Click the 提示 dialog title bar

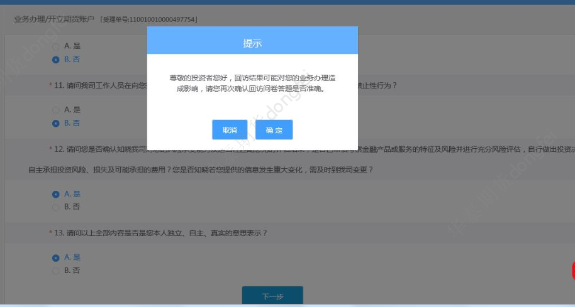click(x=252, y=43)
